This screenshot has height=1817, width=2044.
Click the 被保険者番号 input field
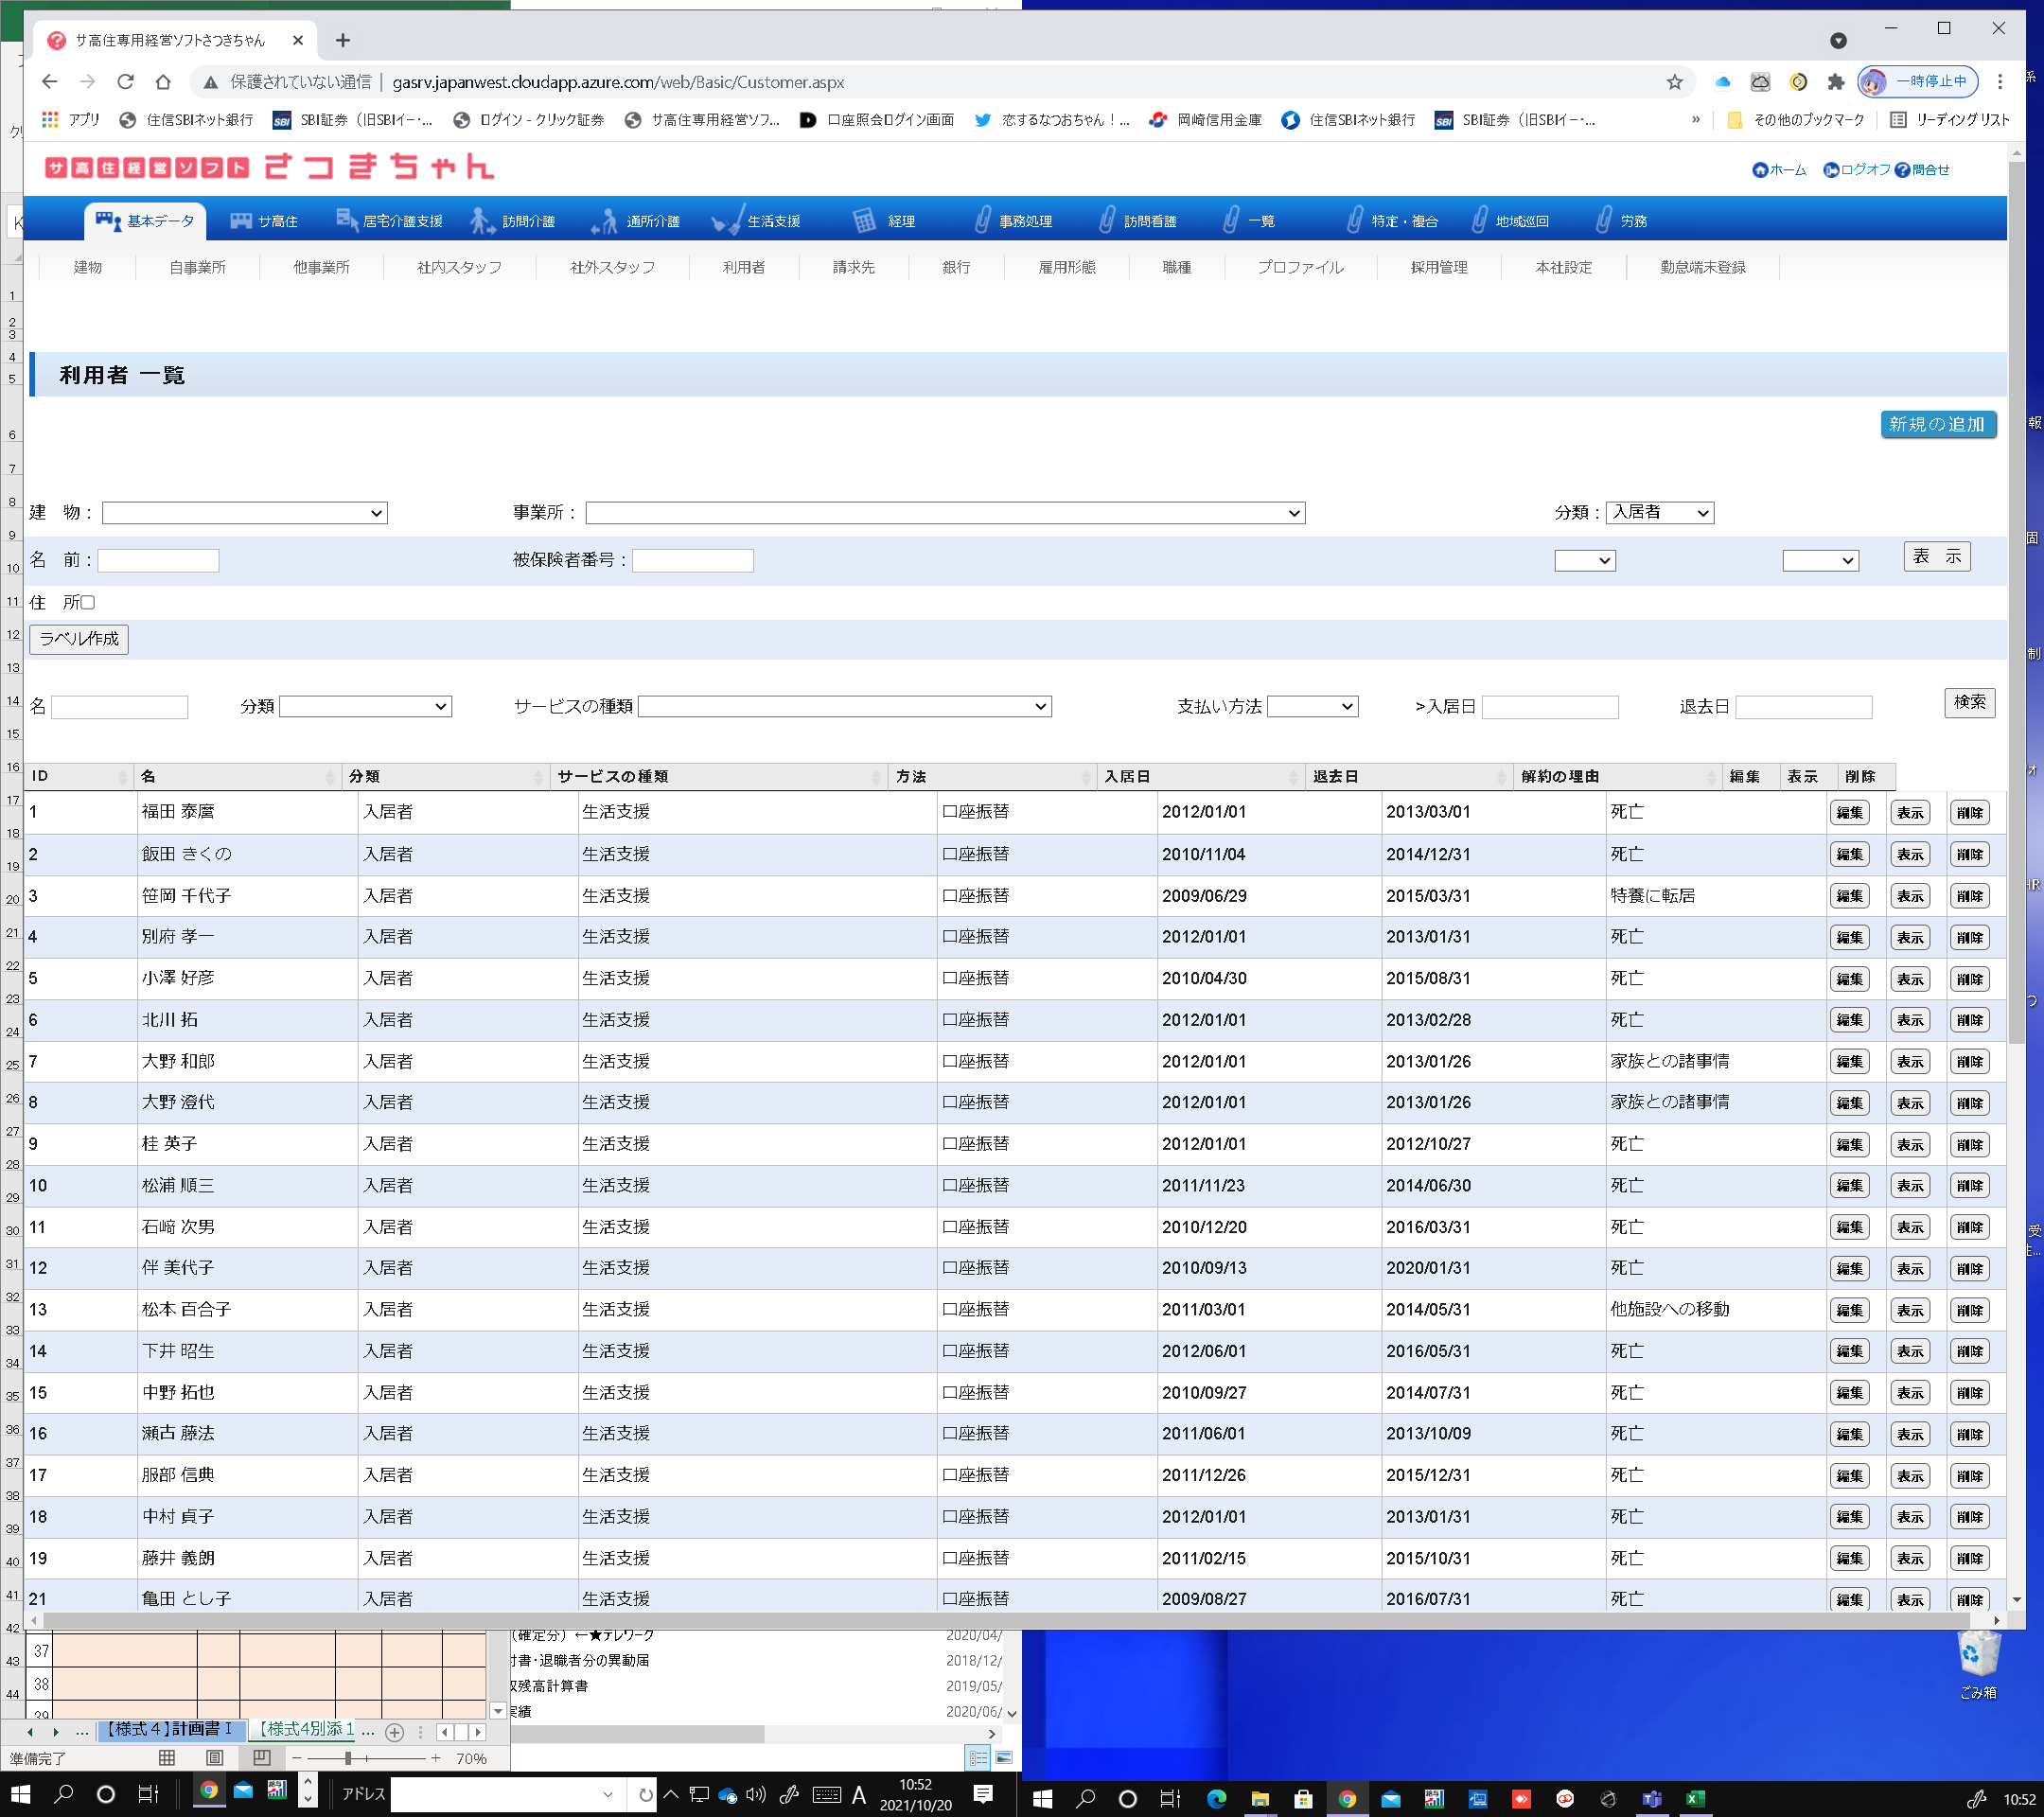tap(692, 561)
